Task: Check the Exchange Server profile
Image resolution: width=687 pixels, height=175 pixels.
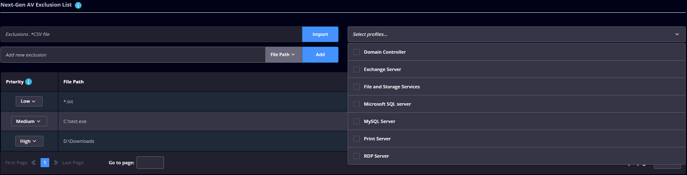Action: tap(356, 69)
